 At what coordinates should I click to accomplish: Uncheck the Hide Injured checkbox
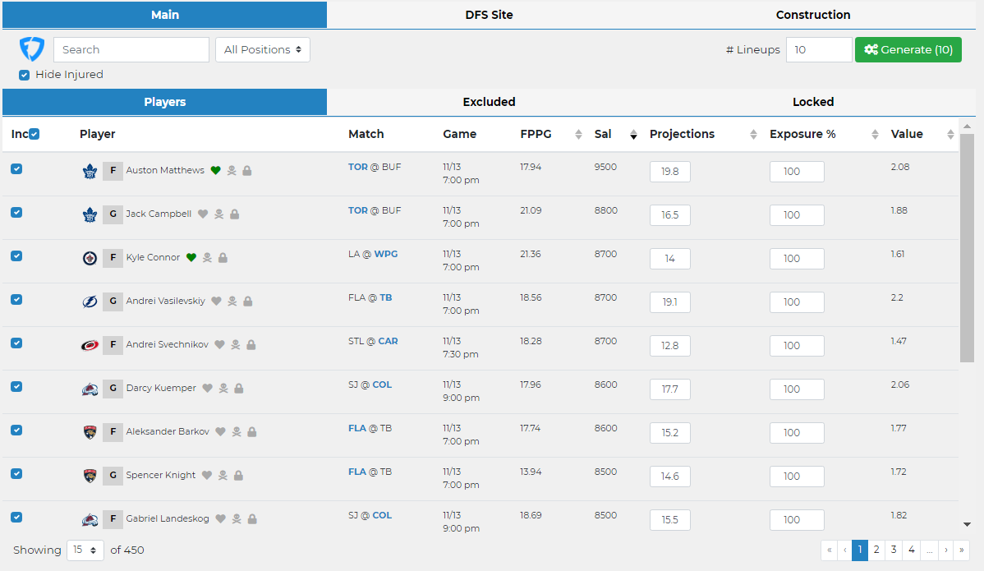pyautogui.click(x=25, y=75)
